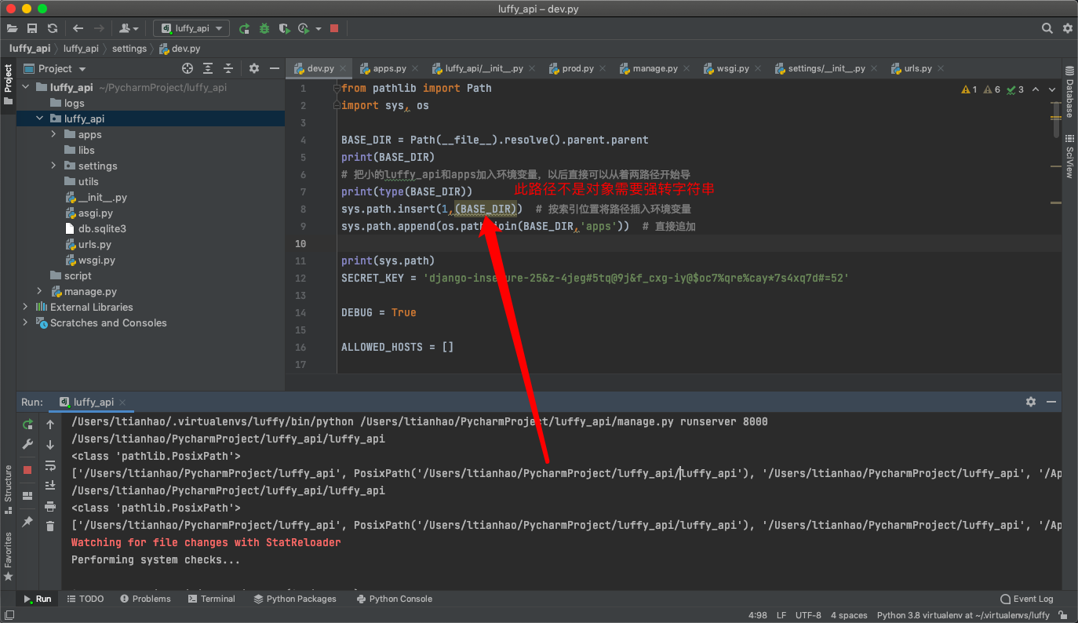Open the Terminal tool window tab
This screenshot has width=1078, height=623.
(x=212, y=599)
